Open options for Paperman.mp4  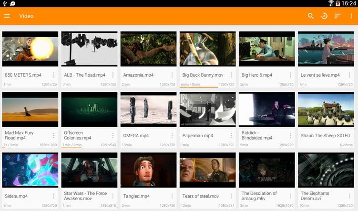click(231, 135)
